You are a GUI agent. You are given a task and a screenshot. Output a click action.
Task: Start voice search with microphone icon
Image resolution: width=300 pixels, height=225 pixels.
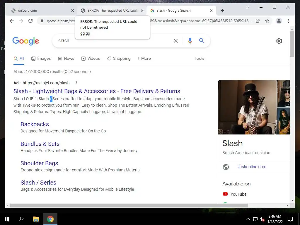(190, 41)
